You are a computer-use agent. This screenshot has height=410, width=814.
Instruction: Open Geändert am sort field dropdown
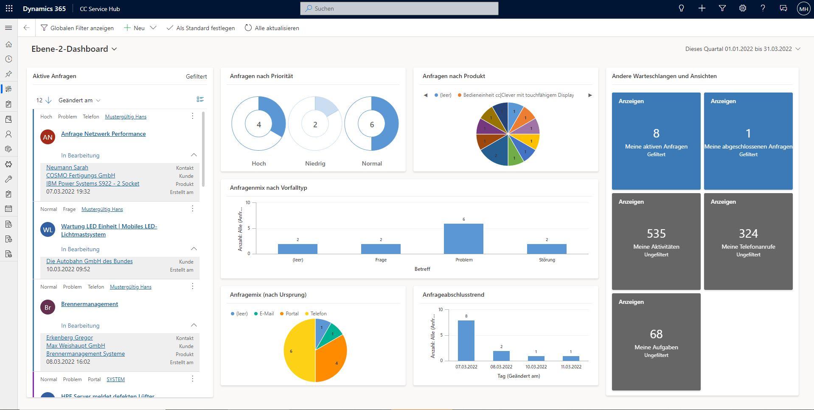point(79,100)
